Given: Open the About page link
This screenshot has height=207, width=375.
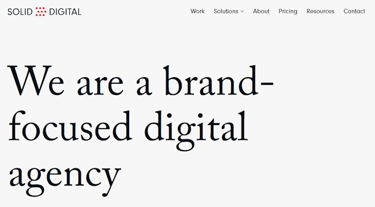Looking at the screenshot, I should (261, 11).
